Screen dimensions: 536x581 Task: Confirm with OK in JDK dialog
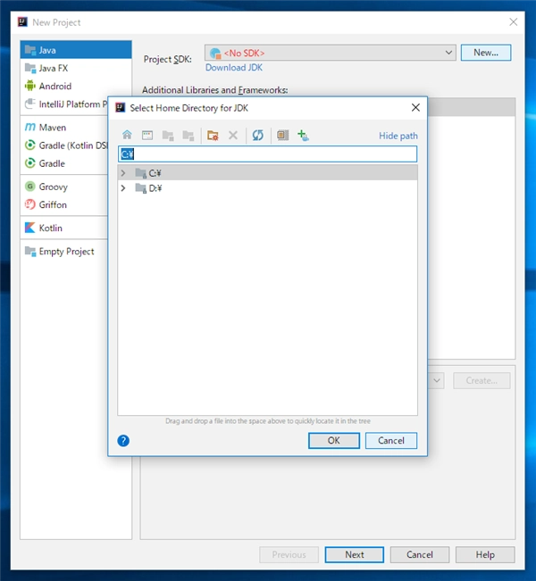pos(334,441)
